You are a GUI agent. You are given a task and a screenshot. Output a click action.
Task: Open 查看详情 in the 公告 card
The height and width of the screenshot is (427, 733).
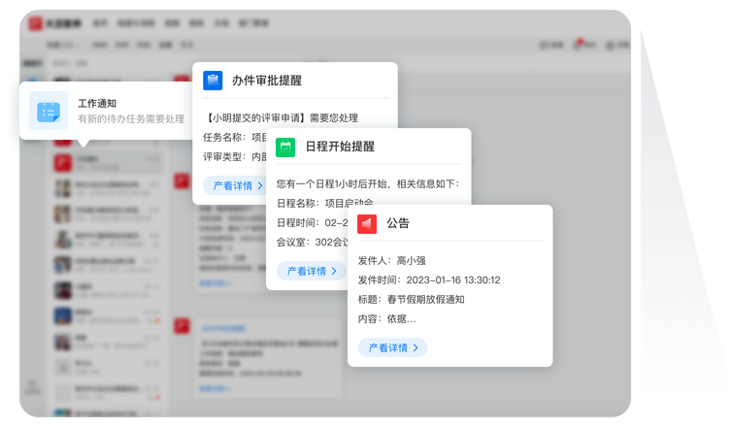pyautogui.click(x=392, y=347)
